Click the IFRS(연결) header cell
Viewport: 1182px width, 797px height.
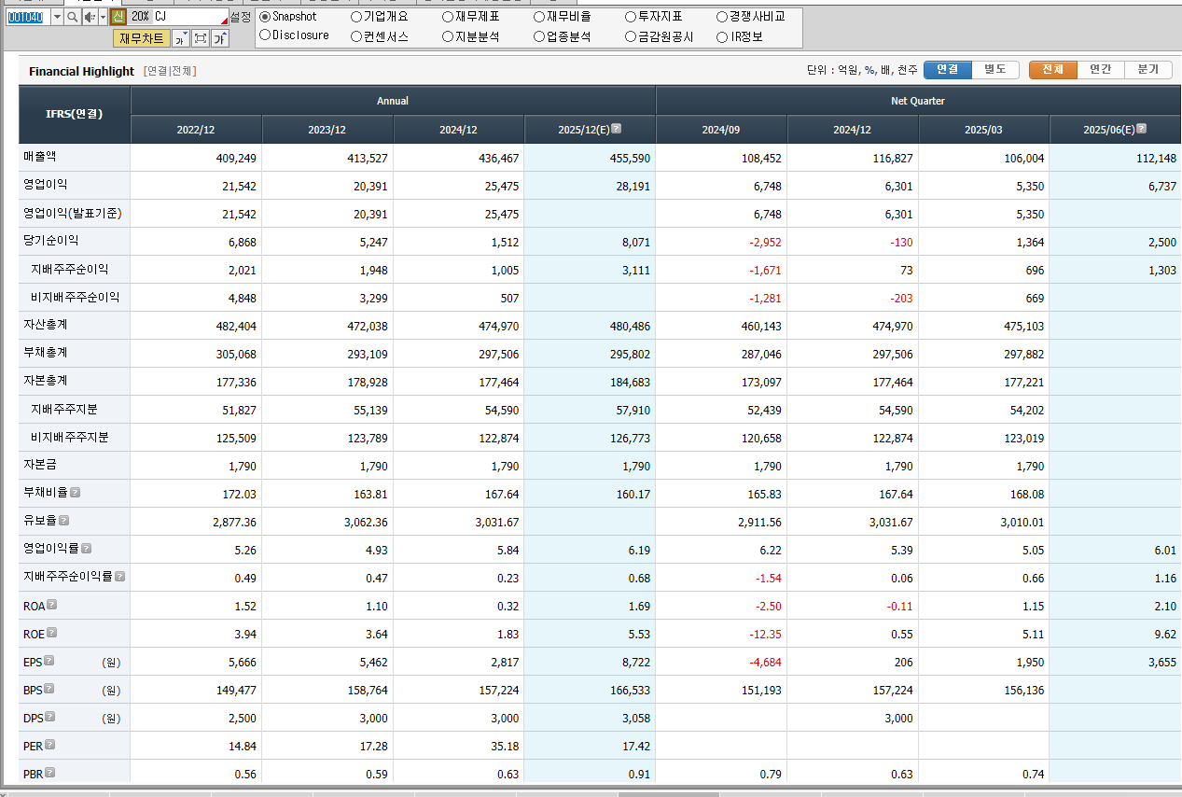(x=75, y=114)
